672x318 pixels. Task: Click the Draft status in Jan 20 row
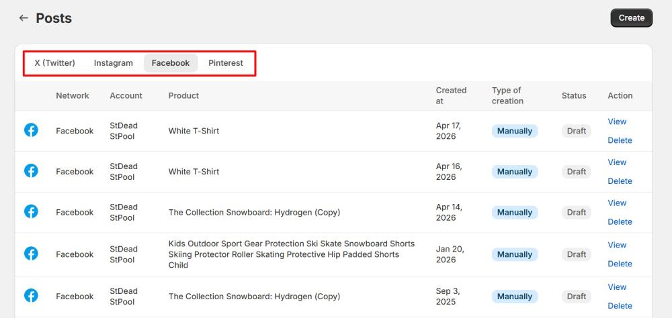coord(577,254)
